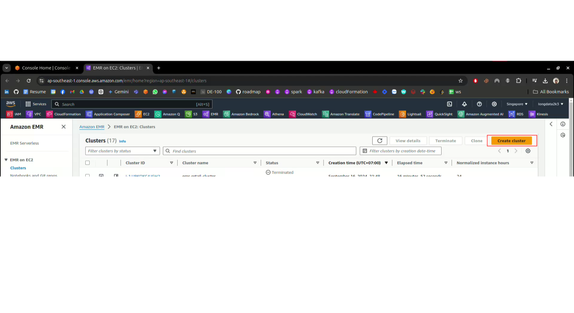The height and width of the screenshot is (313, 574).
Task: Open CloudWatch service shortcut
Action: [303, 114]
